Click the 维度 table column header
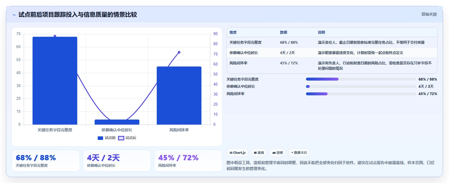 pos(233,32)
